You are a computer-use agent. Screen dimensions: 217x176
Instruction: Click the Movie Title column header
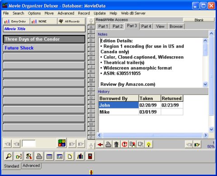click(44, 29)
